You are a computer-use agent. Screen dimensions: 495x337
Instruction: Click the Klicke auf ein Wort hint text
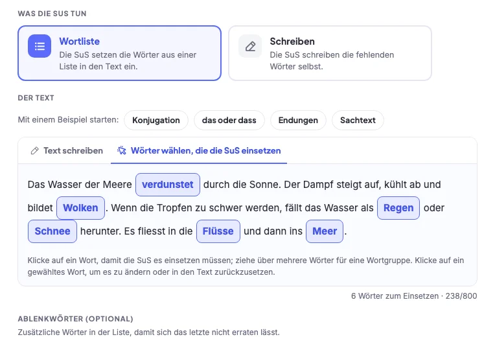pos(246,266)
